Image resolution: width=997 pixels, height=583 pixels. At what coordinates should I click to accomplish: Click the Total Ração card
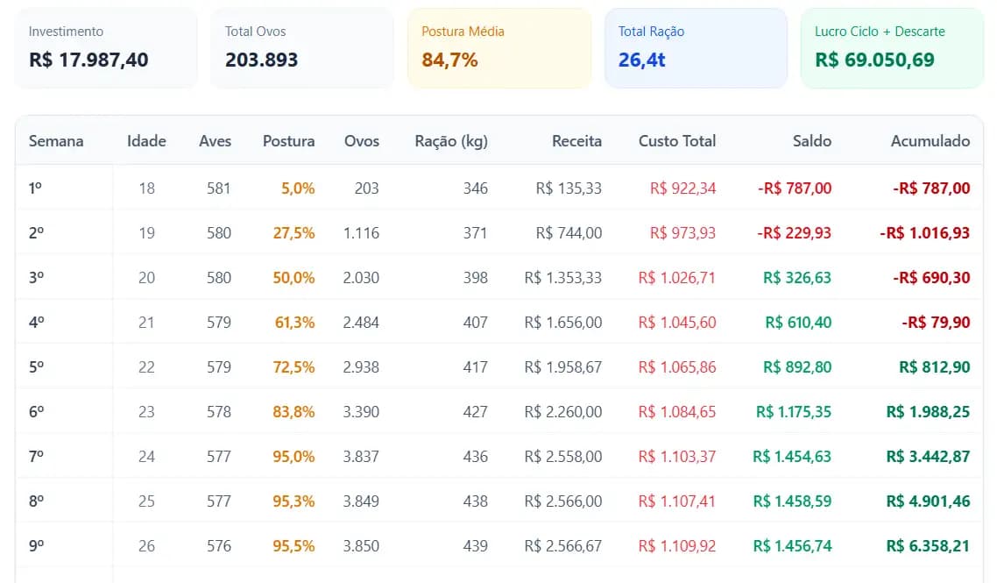click(696, 48)
